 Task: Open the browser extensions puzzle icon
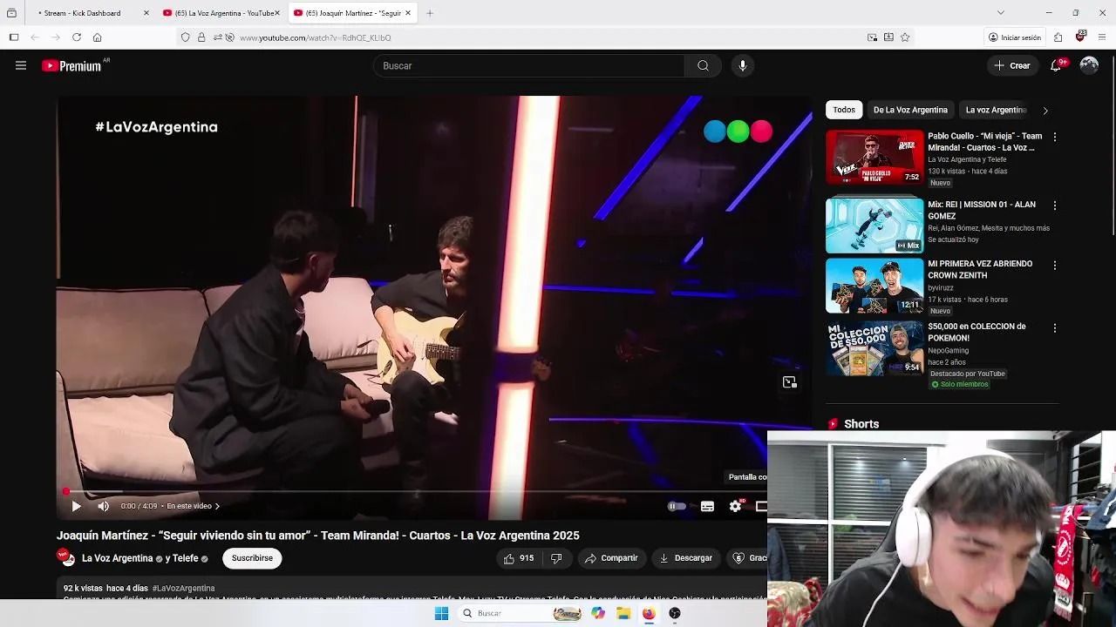point(1058,37)
